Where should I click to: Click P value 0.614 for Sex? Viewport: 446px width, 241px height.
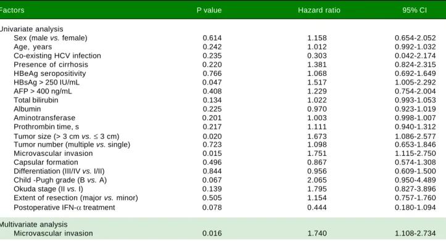click(x=212, y=38)
